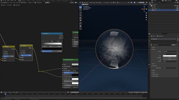Click the green Y axis gizmo handle
This screenshot has height=100, width=179.
pos(147,9)
